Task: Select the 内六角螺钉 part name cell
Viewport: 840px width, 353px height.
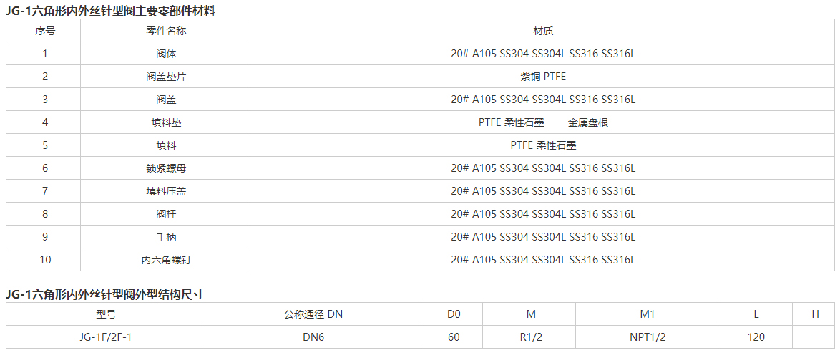Action: [167, 260]
